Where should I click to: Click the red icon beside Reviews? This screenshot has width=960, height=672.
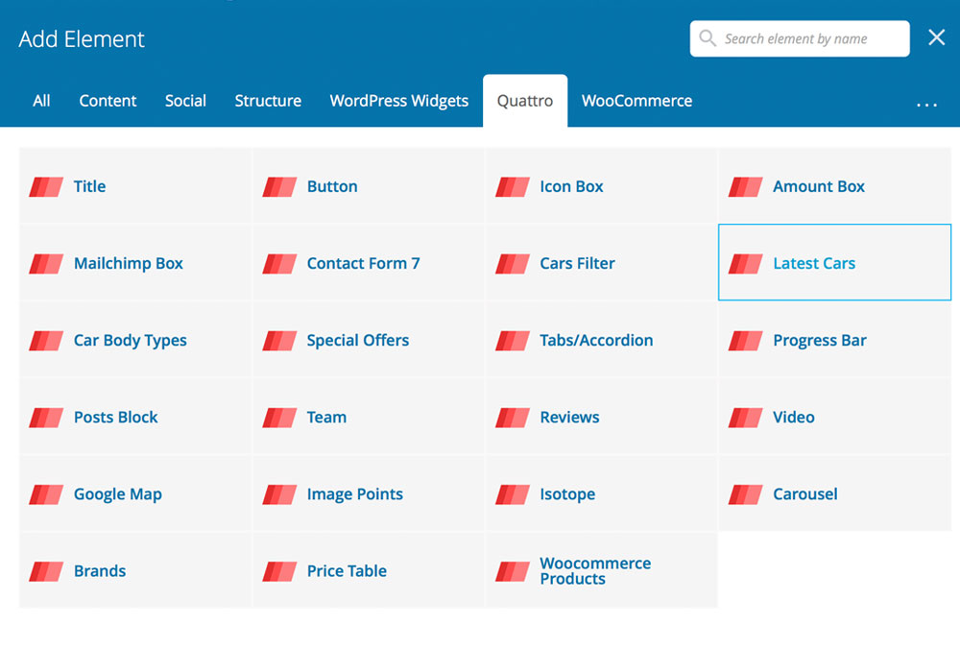tap(513, 418)
